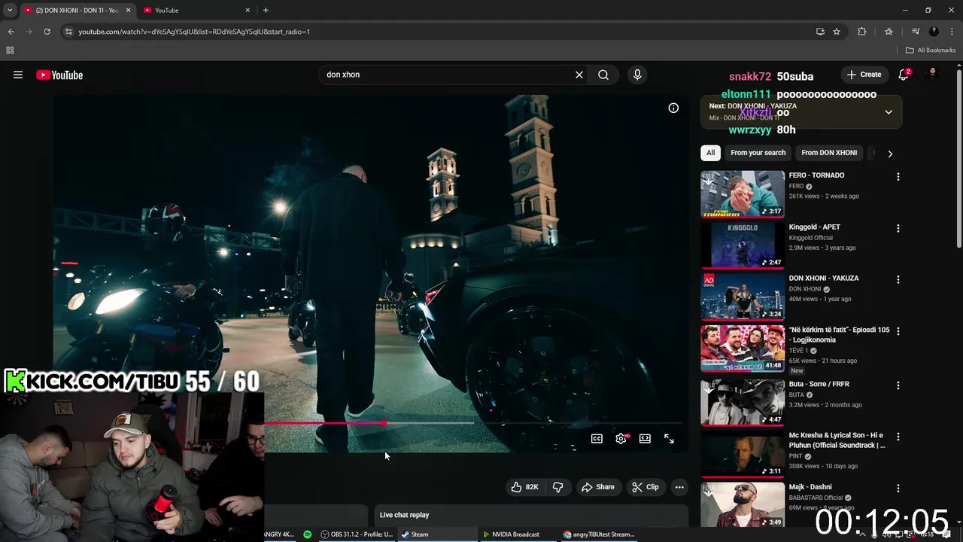Screen dimensions: 963x542
Task: Open DON XHONI - YAKUZA title link
Action: tap(823, 278)
